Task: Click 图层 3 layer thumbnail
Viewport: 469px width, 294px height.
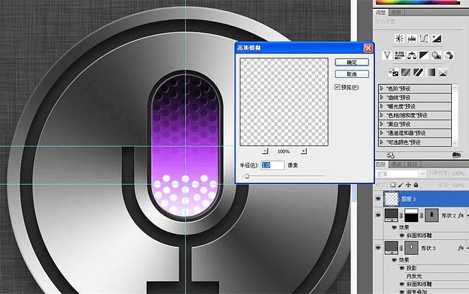Action: click(x=391, y=199)
